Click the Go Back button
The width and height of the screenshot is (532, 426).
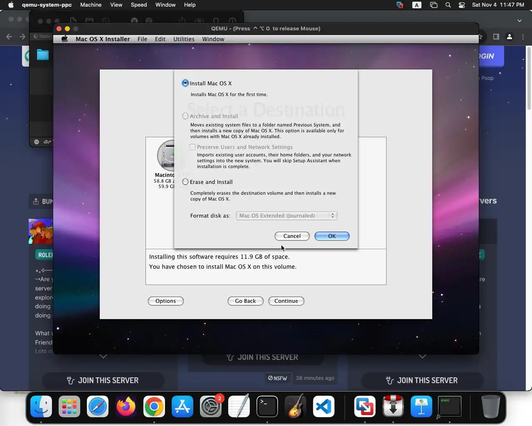[x=245, y=301]
